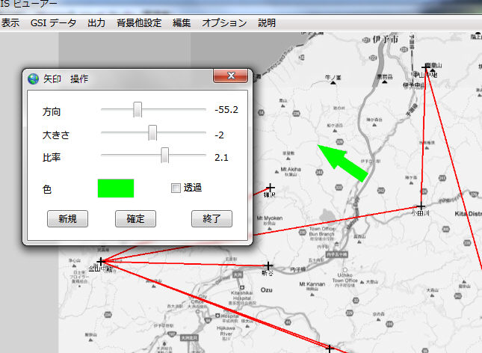
Task: Select the cross marker at 鎌沢
Action: [271, 187]
